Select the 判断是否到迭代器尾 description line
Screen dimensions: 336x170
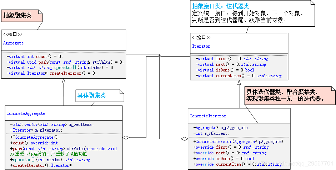[x=239, y=20]
